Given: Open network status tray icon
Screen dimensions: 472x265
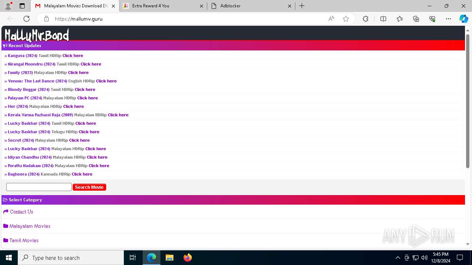Looking at the screenshot, I should (x=416, y=258).
